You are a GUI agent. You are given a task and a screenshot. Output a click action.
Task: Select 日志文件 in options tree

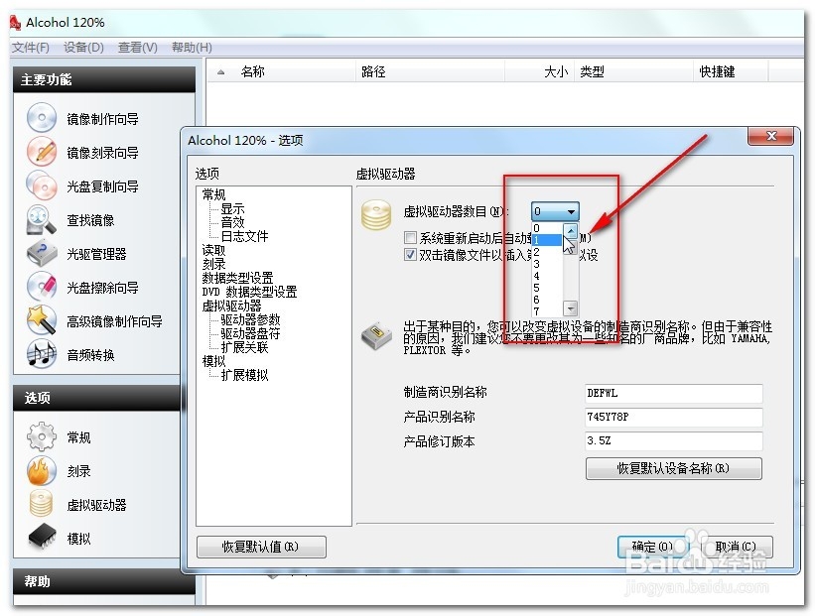(244, 236)
